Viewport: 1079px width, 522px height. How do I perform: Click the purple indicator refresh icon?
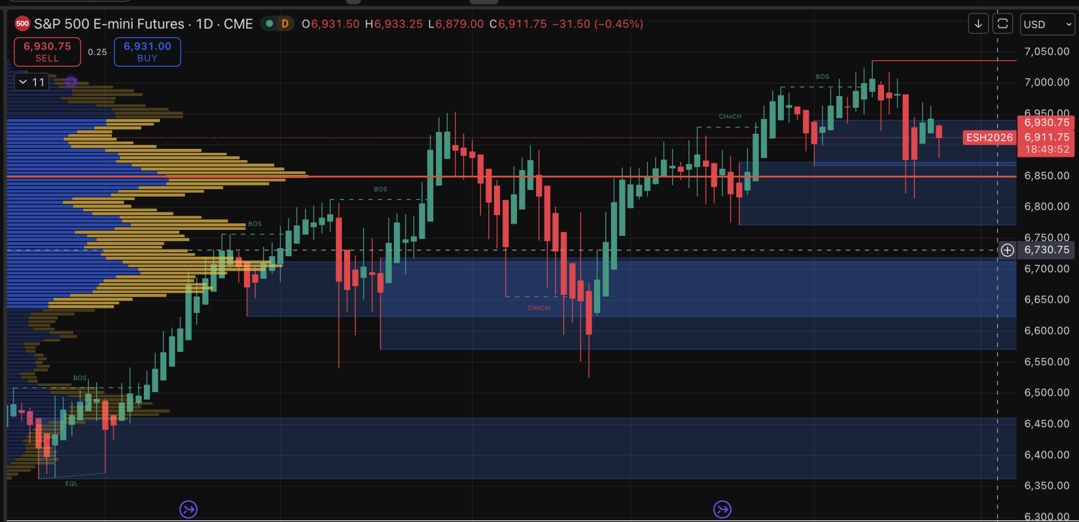pos(71,82)
